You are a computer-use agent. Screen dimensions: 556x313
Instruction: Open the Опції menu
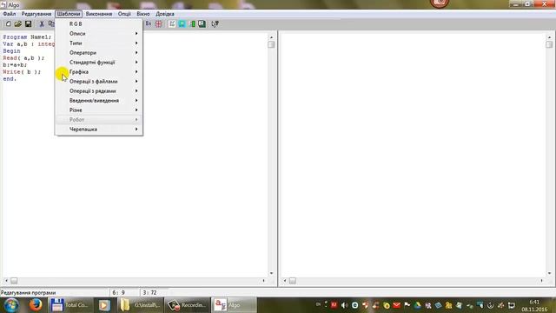[124, 14]
